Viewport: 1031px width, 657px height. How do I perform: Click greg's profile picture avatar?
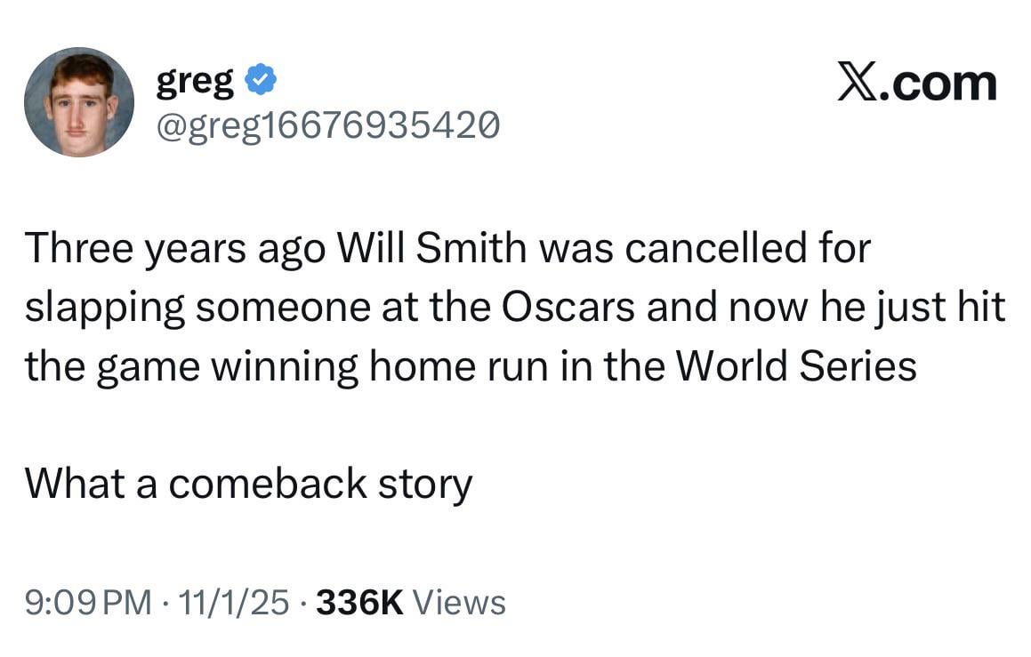click(79, 102)
